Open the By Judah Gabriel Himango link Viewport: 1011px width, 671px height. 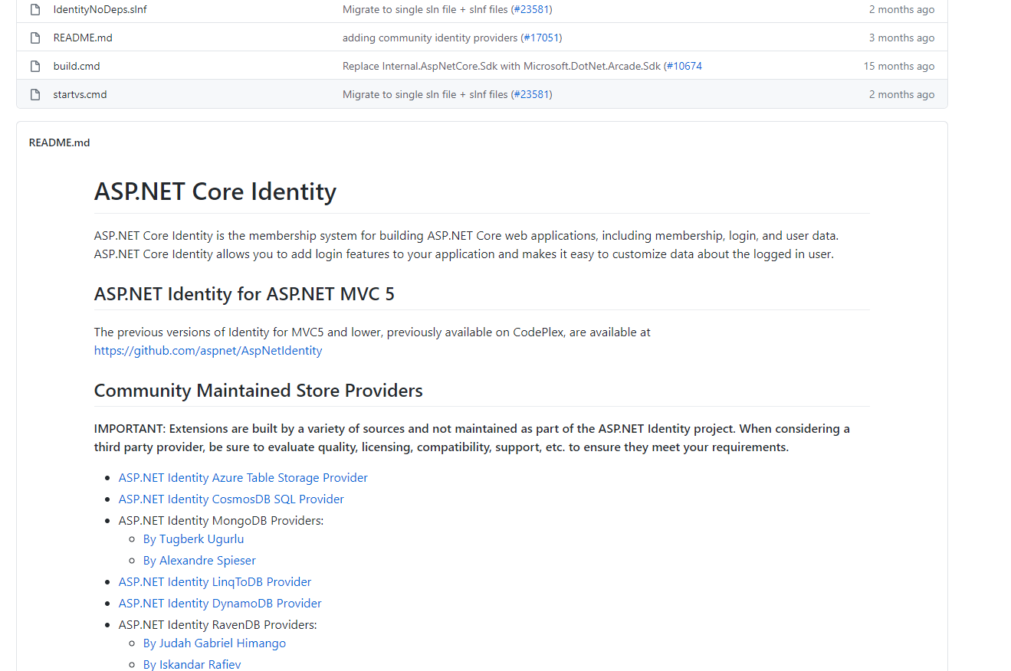coord(214,643)
